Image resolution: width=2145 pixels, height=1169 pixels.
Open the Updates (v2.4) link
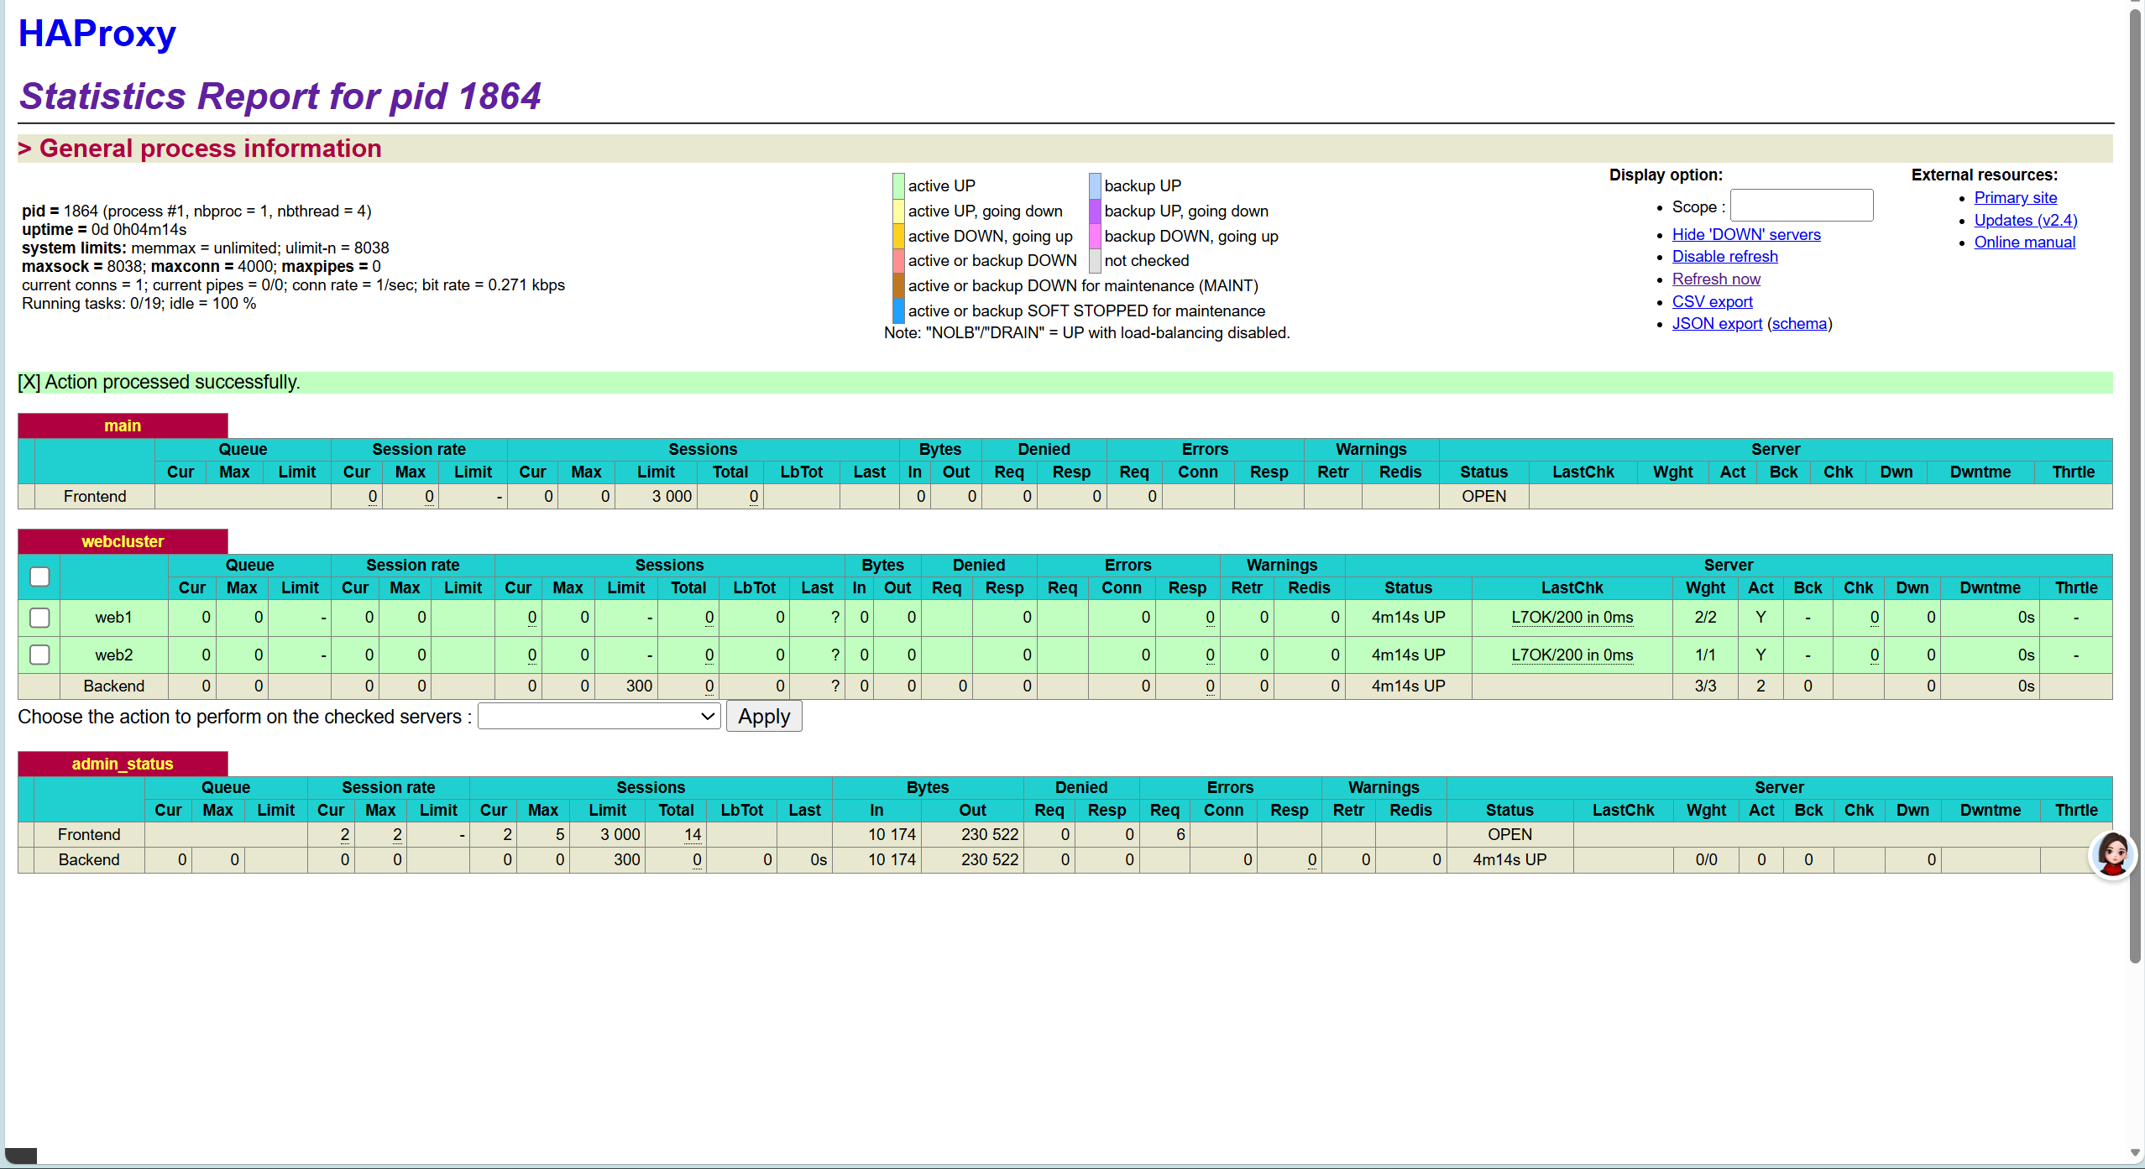[x=2025, y=221]
